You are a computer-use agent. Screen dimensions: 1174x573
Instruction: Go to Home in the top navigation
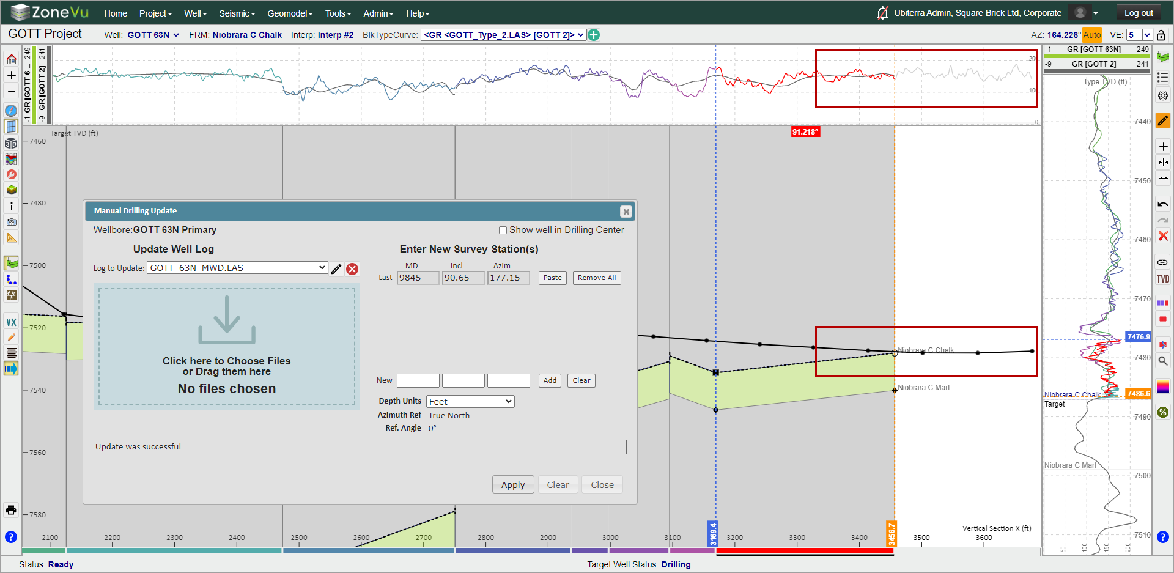point(116,13)
